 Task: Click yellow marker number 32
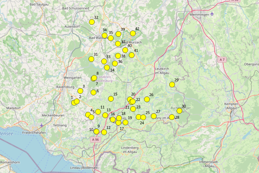click(x=92, y=22)
